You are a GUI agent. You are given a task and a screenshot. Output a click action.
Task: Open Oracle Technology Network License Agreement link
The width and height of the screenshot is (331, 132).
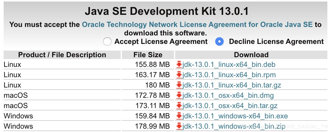click(x=197, y=25)
